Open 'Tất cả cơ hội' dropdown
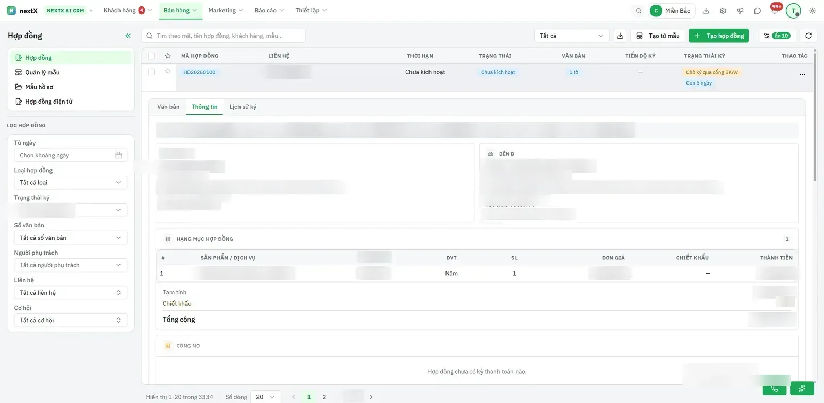The width and height of the screenshot is (824, 403). 71,320
